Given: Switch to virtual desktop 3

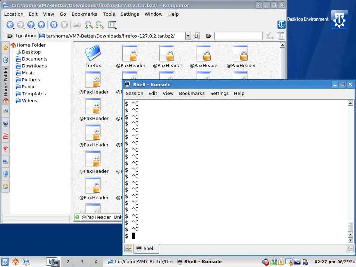Looking at the screenshot, I should point(82,262).
